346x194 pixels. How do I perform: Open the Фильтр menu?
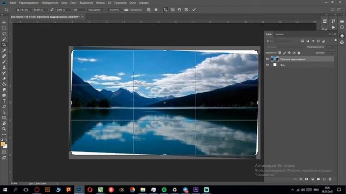point(101,3)
